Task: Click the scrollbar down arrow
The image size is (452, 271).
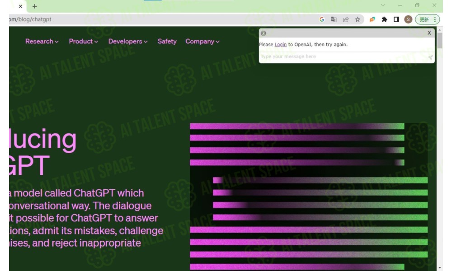Action: point(440,267)
